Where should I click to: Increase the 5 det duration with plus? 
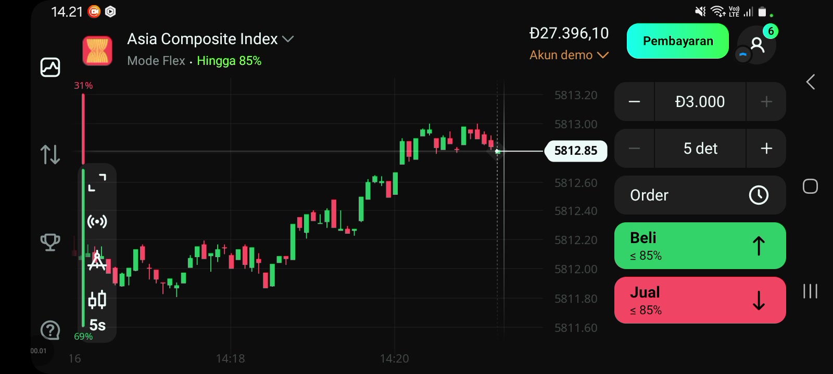pyautogui.click(x=766, y=149)
